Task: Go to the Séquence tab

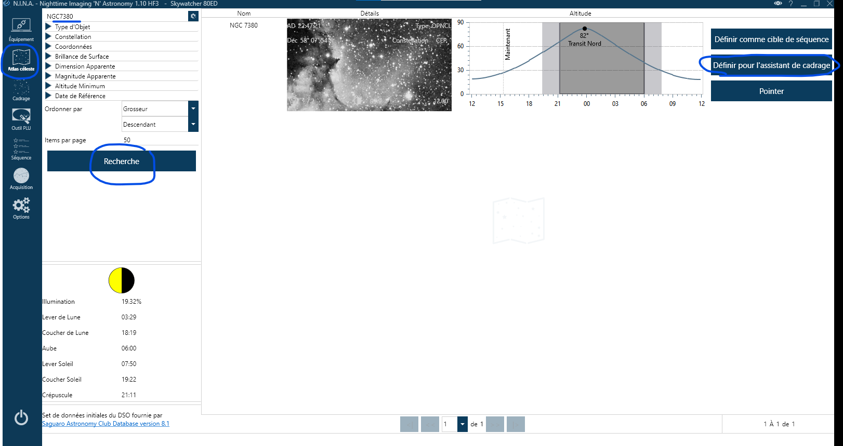Action: (x=21, y=150)
